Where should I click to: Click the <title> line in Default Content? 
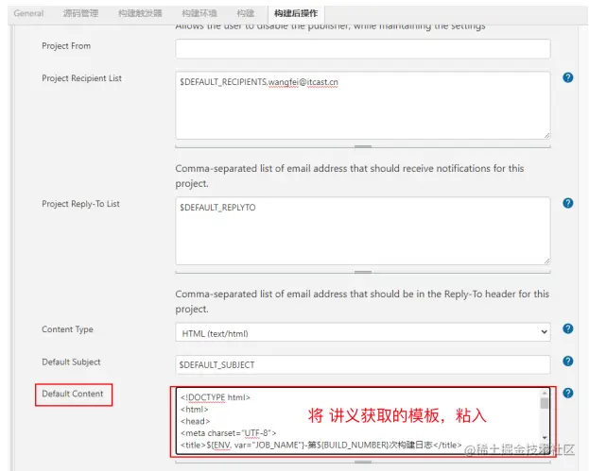[x=320, y=446]
